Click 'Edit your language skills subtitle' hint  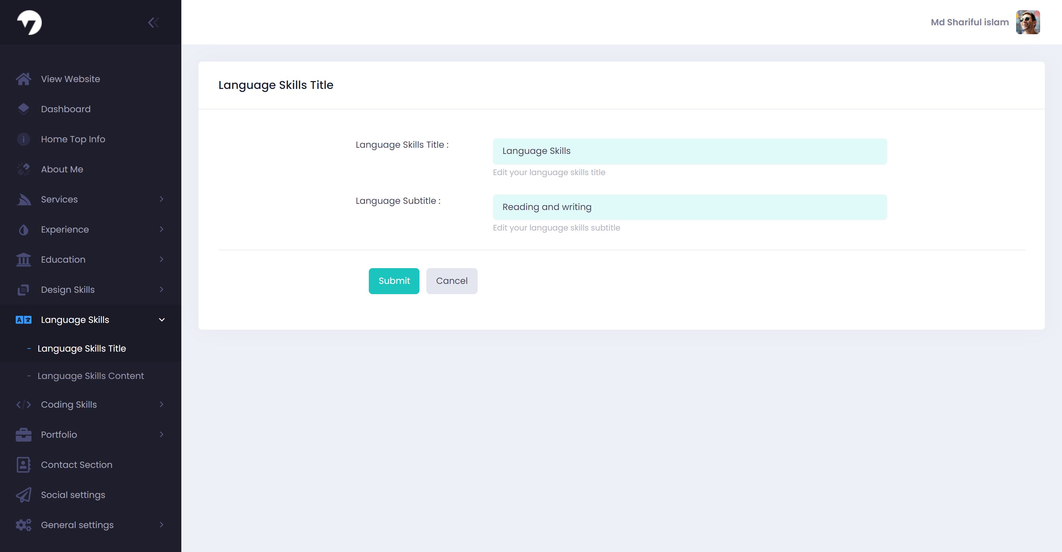coord(556,227)
